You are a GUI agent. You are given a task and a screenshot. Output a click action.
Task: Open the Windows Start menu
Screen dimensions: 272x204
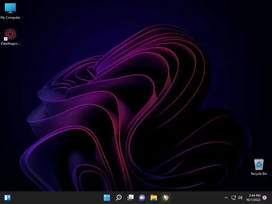107,198
